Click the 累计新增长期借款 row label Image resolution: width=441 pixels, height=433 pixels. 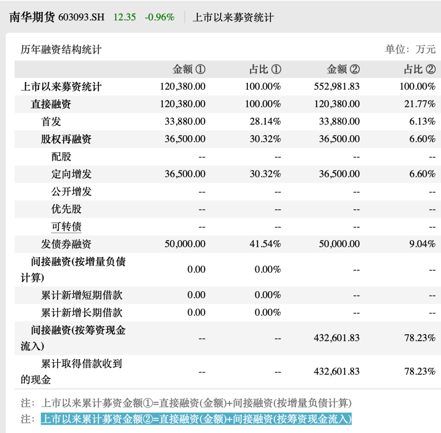82,312
